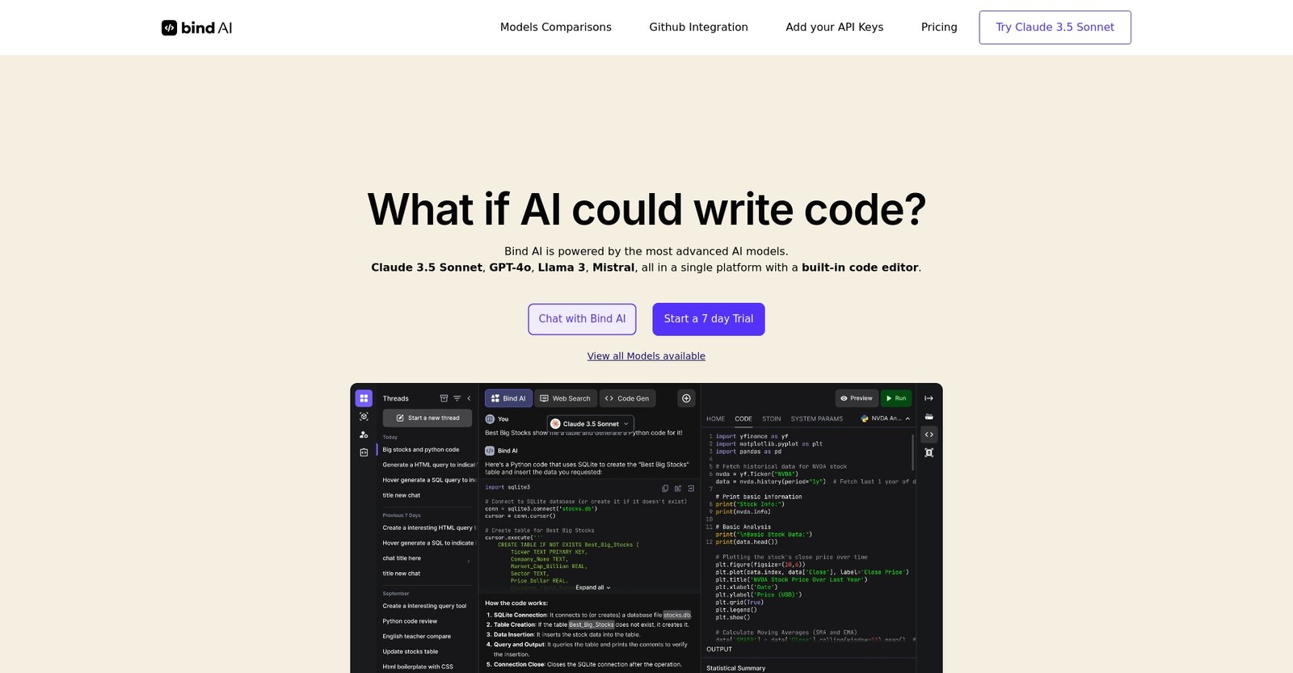Open the Update stocks table thread
The height and width of the screenshot is (673, 1293).
point(411,652)
